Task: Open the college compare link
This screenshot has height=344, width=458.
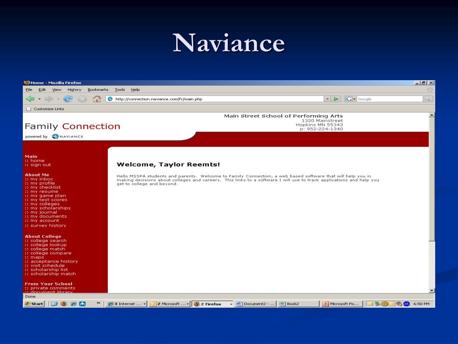Action: point(51,253)
